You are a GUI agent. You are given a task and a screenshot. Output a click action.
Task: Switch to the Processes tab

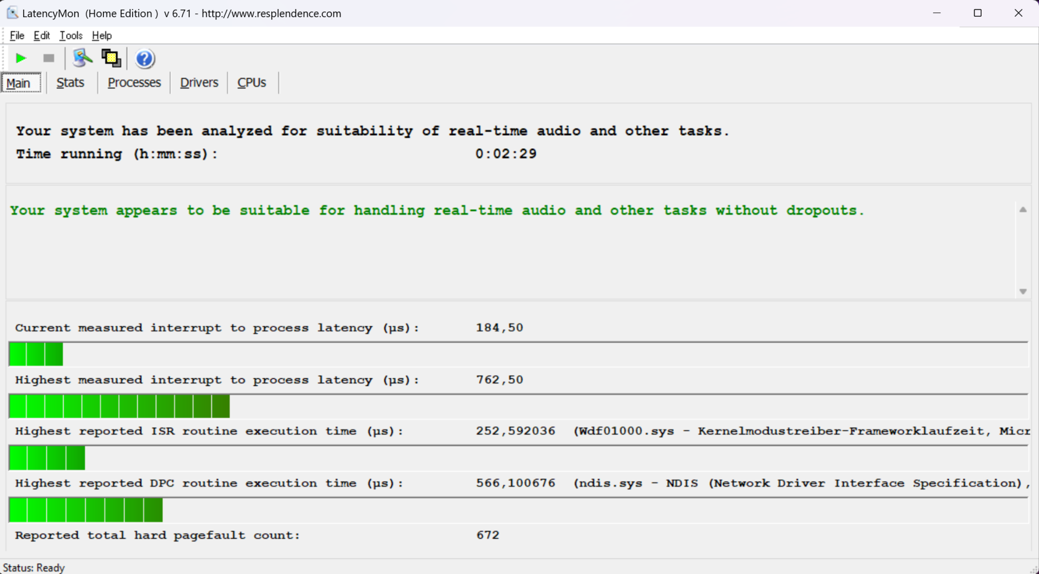coord(134,83)
